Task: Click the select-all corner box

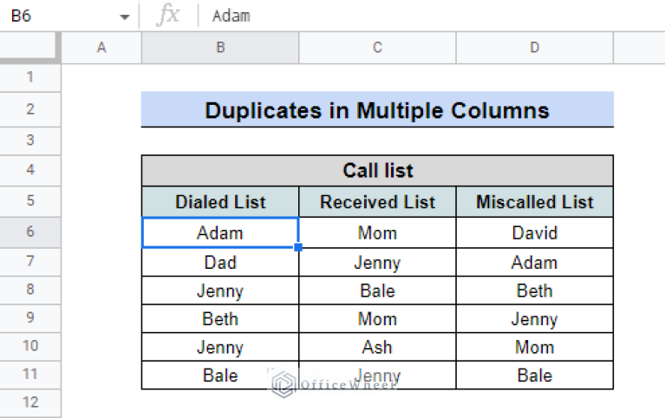Action: (29, 48)
